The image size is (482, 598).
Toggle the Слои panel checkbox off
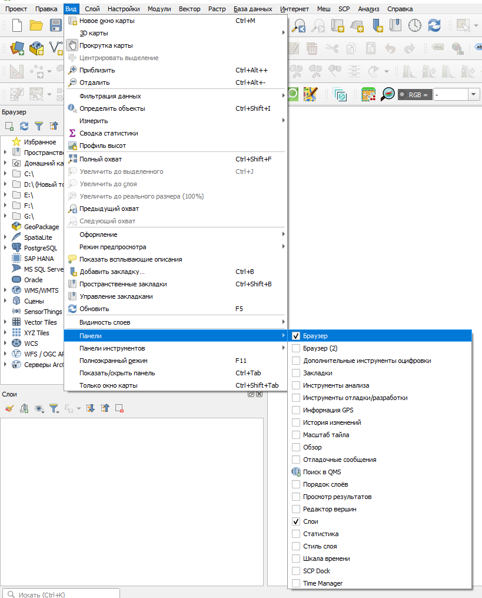coord(296,521)
